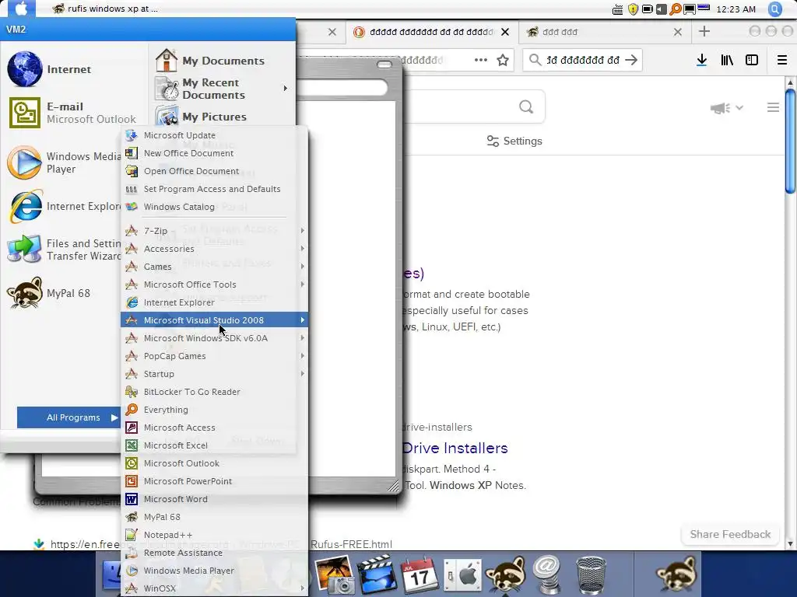
Task: Click the browser toolbar search field
Action: 582,60
